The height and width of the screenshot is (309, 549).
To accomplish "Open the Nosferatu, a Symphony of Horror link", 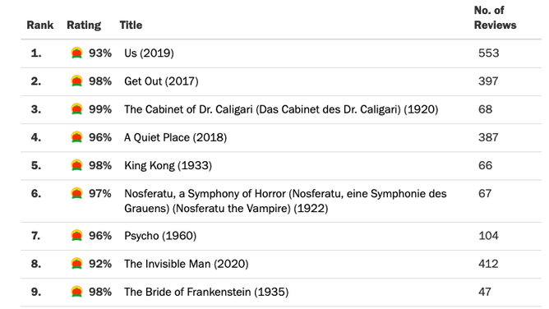I will tap(285, 201).
